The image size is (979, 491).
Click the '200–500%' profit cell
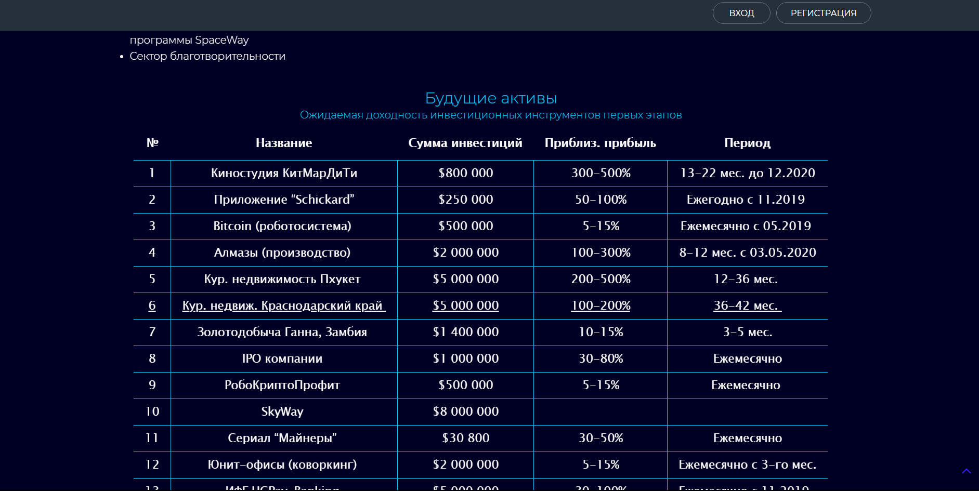[x=601, y=280]
